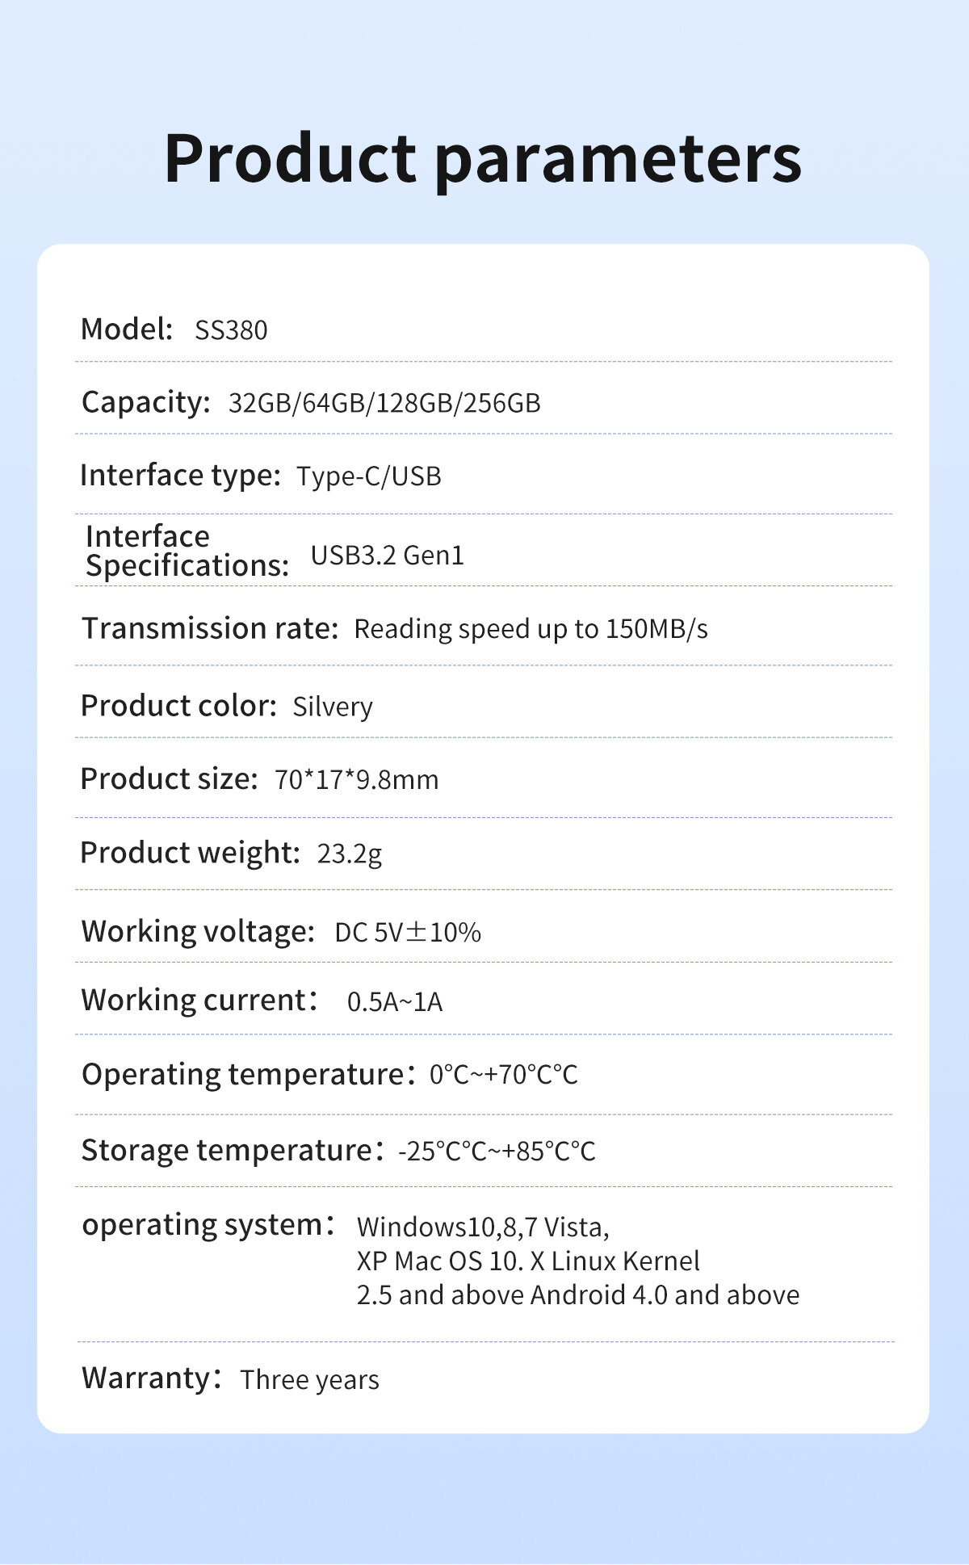Click the Transmission rate label
Viewport: 969px width, 1565px height.
point(210,628)
